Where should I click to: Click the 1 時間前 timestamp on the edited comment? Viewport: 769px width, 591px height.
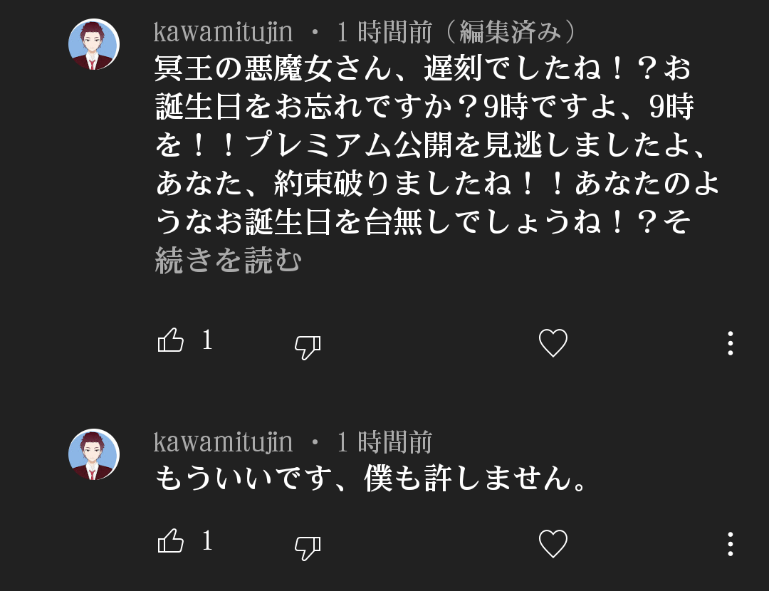(384, 32)
